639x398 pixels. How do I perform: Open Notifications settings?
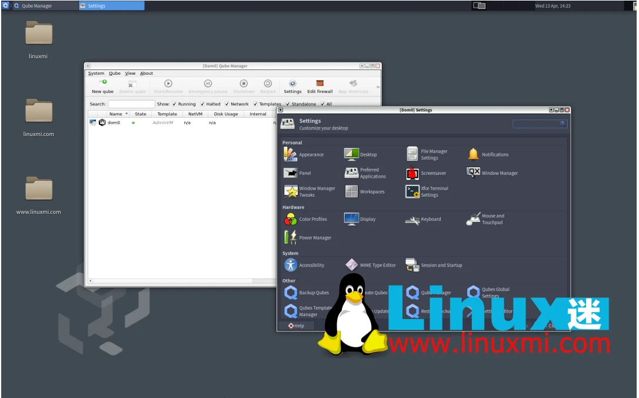click(488, 155)
